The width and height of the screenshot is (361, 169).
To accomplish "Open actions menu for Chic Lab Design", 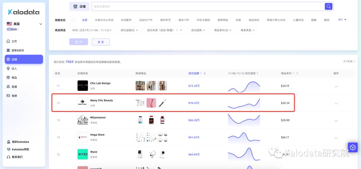I will [336, 86].
